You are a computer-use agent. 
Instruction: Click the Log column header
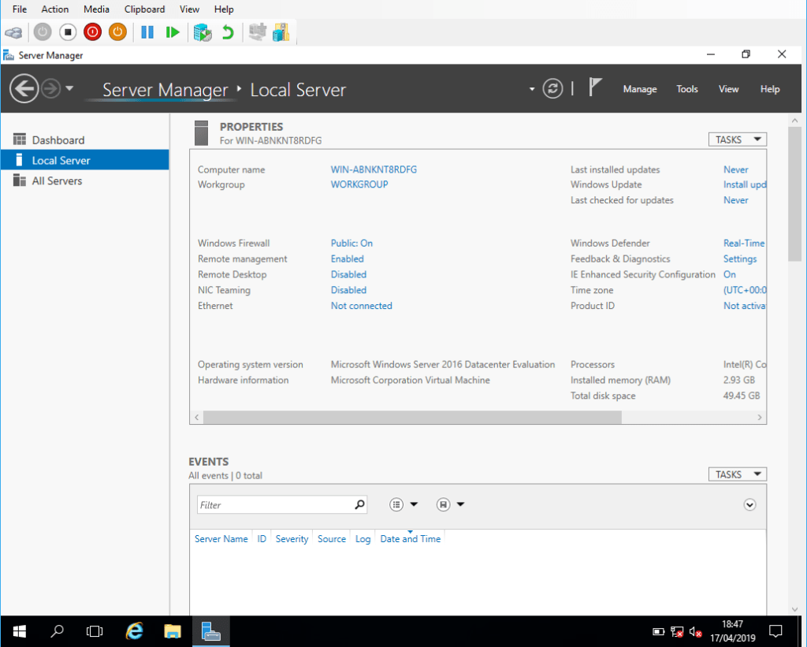tap(363, 539)
